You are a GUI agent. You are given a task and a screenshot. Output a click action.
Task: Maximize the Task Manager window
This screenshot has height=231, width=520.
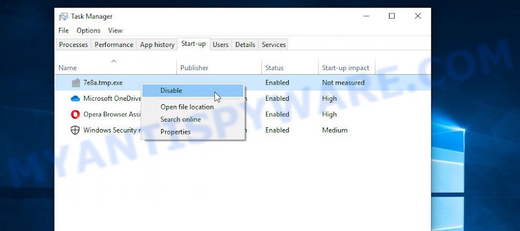coord(392,16)
